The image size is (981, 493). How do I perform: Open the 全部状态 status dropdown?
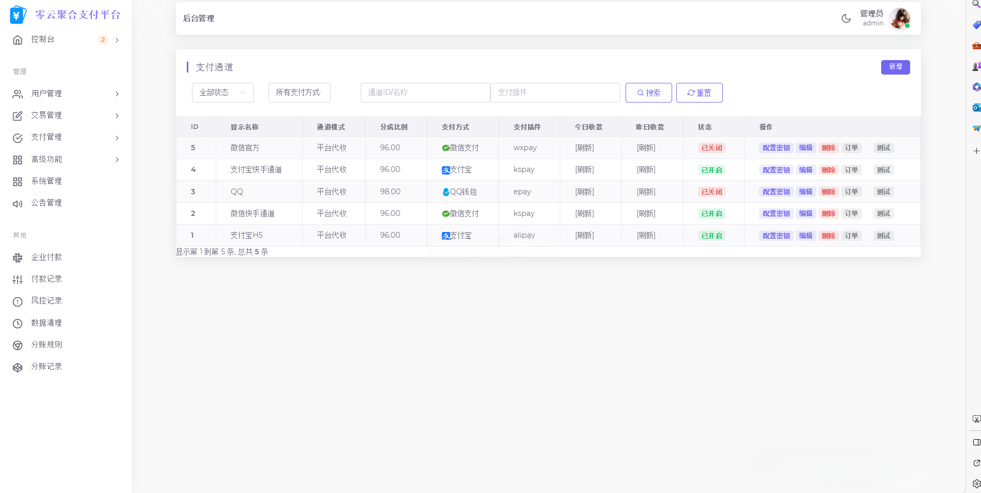(x=222, y=93)
